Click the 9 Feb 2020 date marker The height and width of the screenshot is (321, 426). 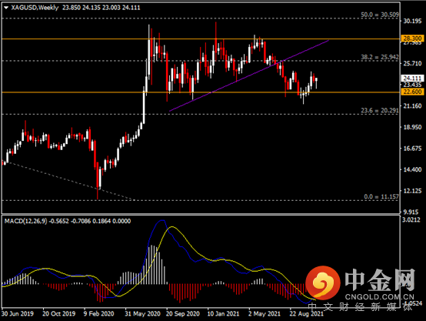[x=99, y=313]
